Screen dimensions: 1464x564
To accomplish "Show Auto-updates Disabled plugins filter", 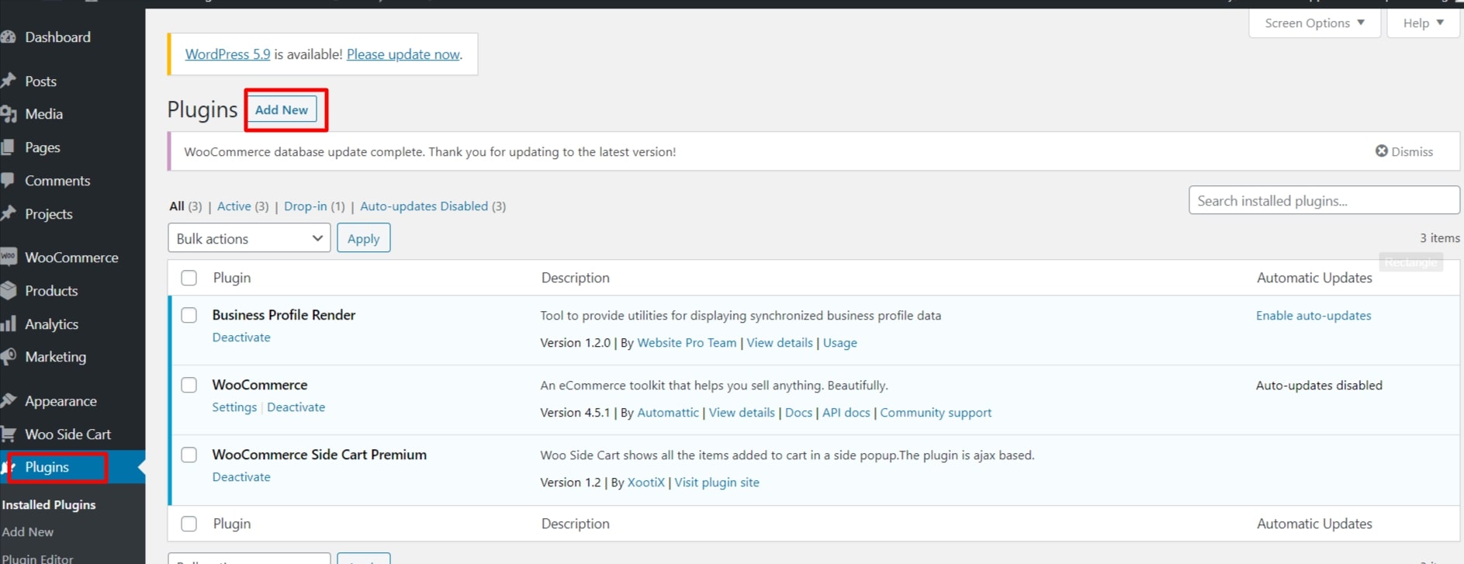I will (424, 206).
